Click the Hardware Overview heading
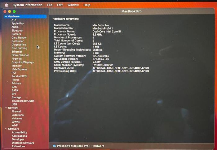This screenshot has width=217, height=150. (66, 19)
